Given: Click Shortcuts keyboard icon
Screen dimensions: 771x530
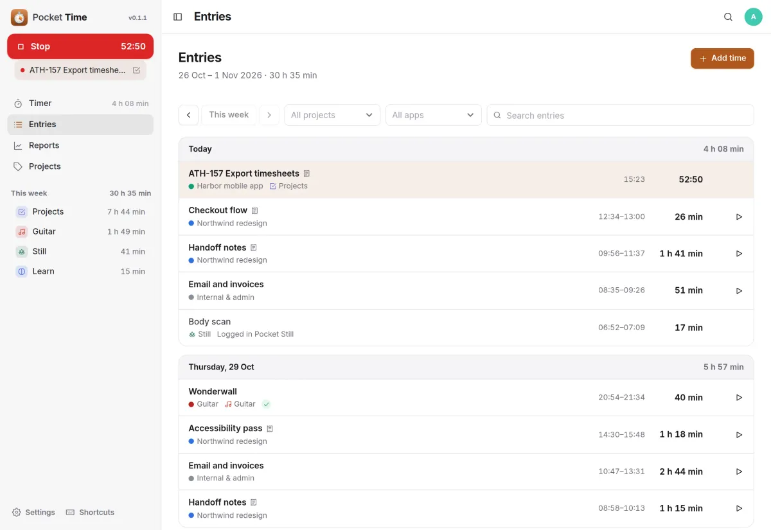Looking at the screenshot, I should tap(71, 512).
